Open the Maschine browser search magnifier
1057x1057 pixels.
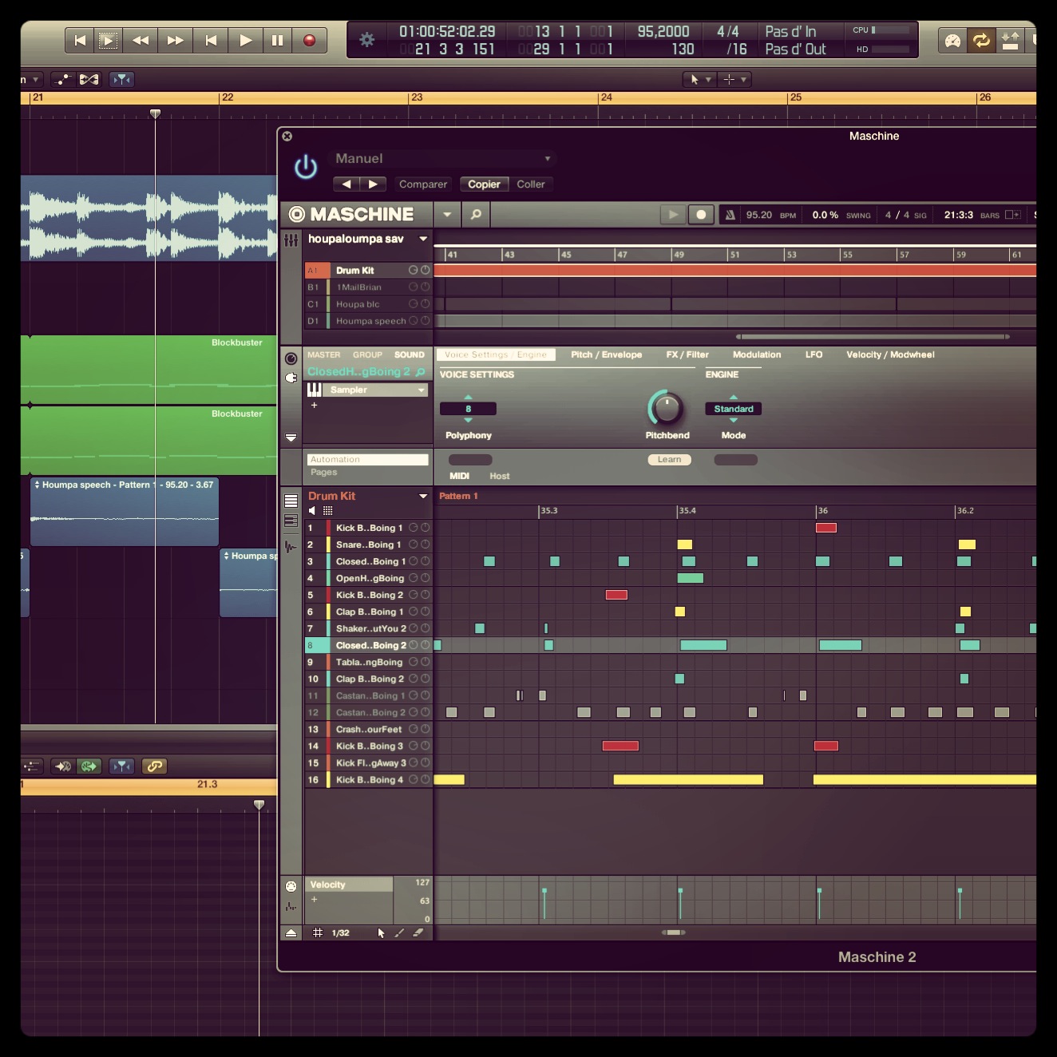click(476, 215)
